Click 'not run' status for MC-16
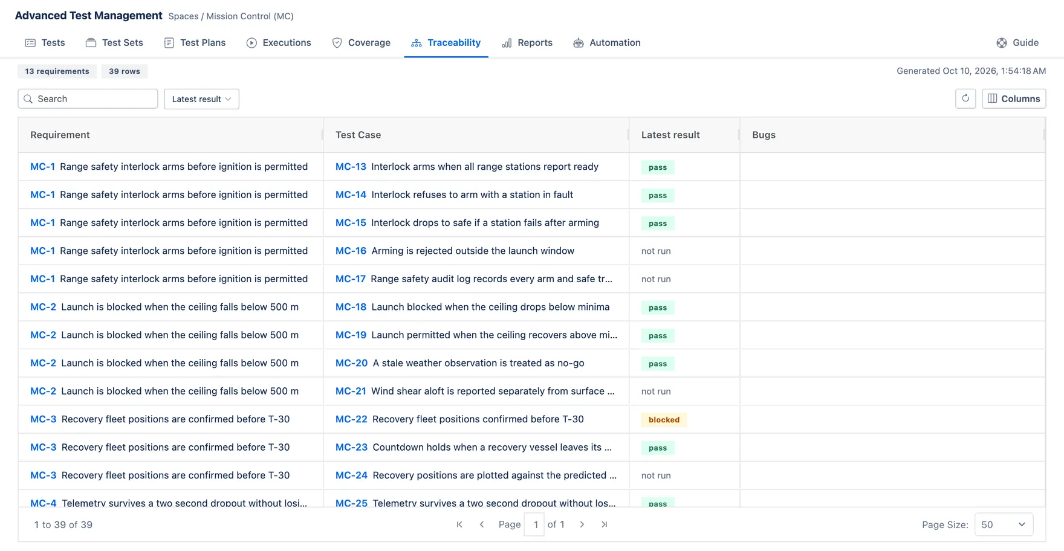 [656, 251]
